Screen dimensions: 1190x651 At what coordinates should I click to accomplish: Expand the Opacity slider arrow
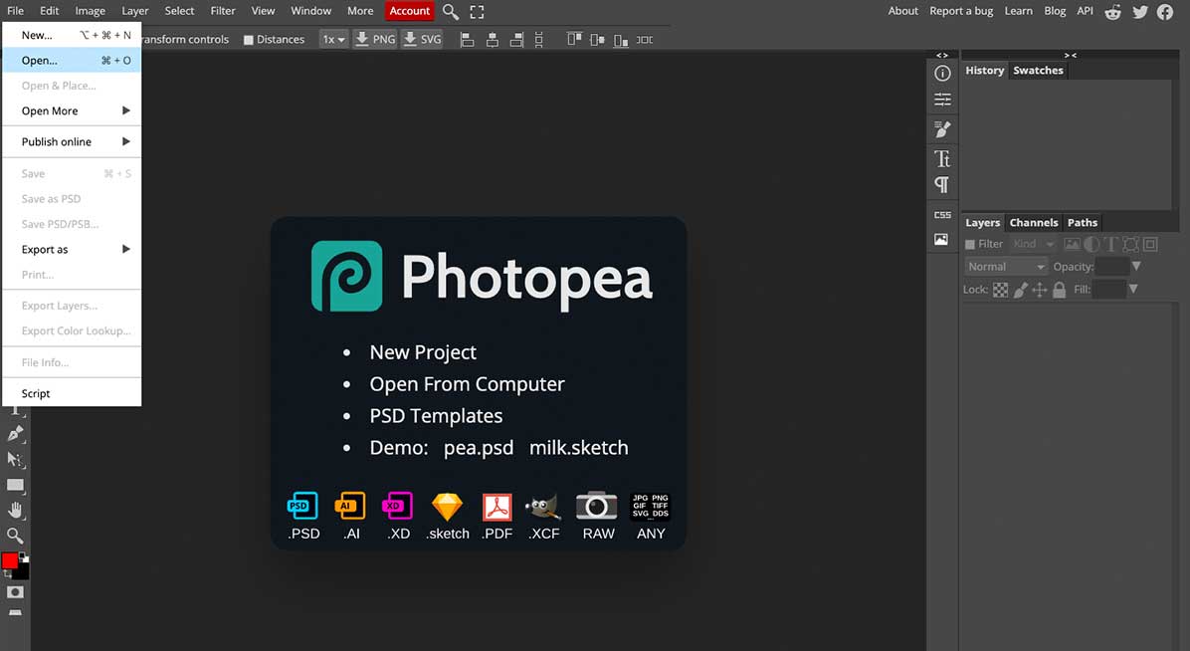coord(1136,266)
